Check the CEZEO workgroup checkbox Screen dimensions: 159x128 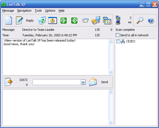(118, 41)
